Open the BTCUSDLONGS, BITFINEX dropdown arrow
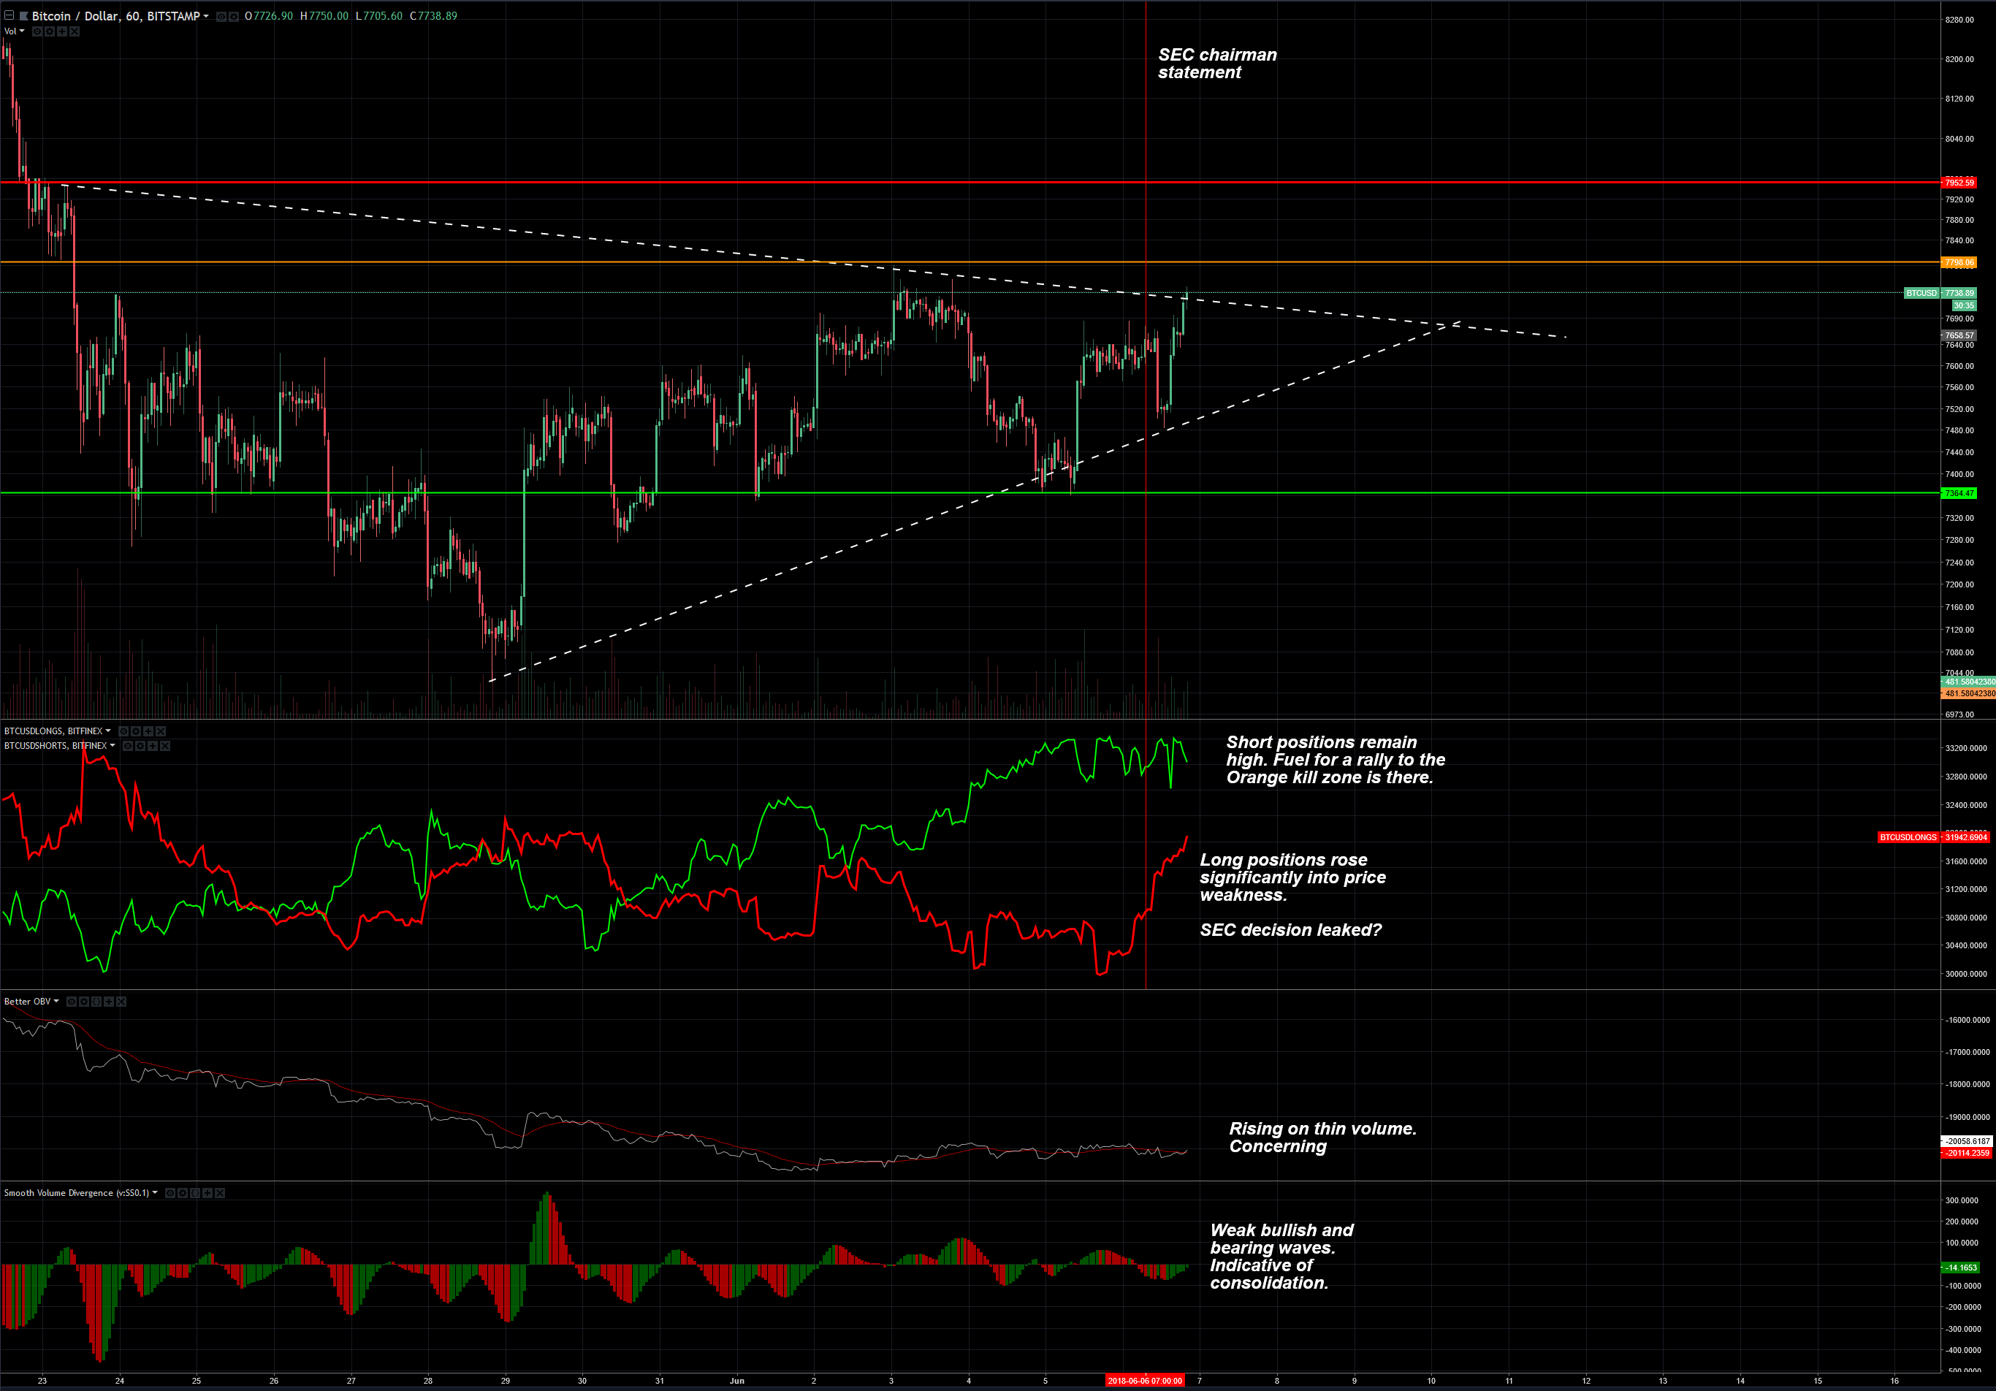This screenshot has height=1391, width=1996. (109, 731)
